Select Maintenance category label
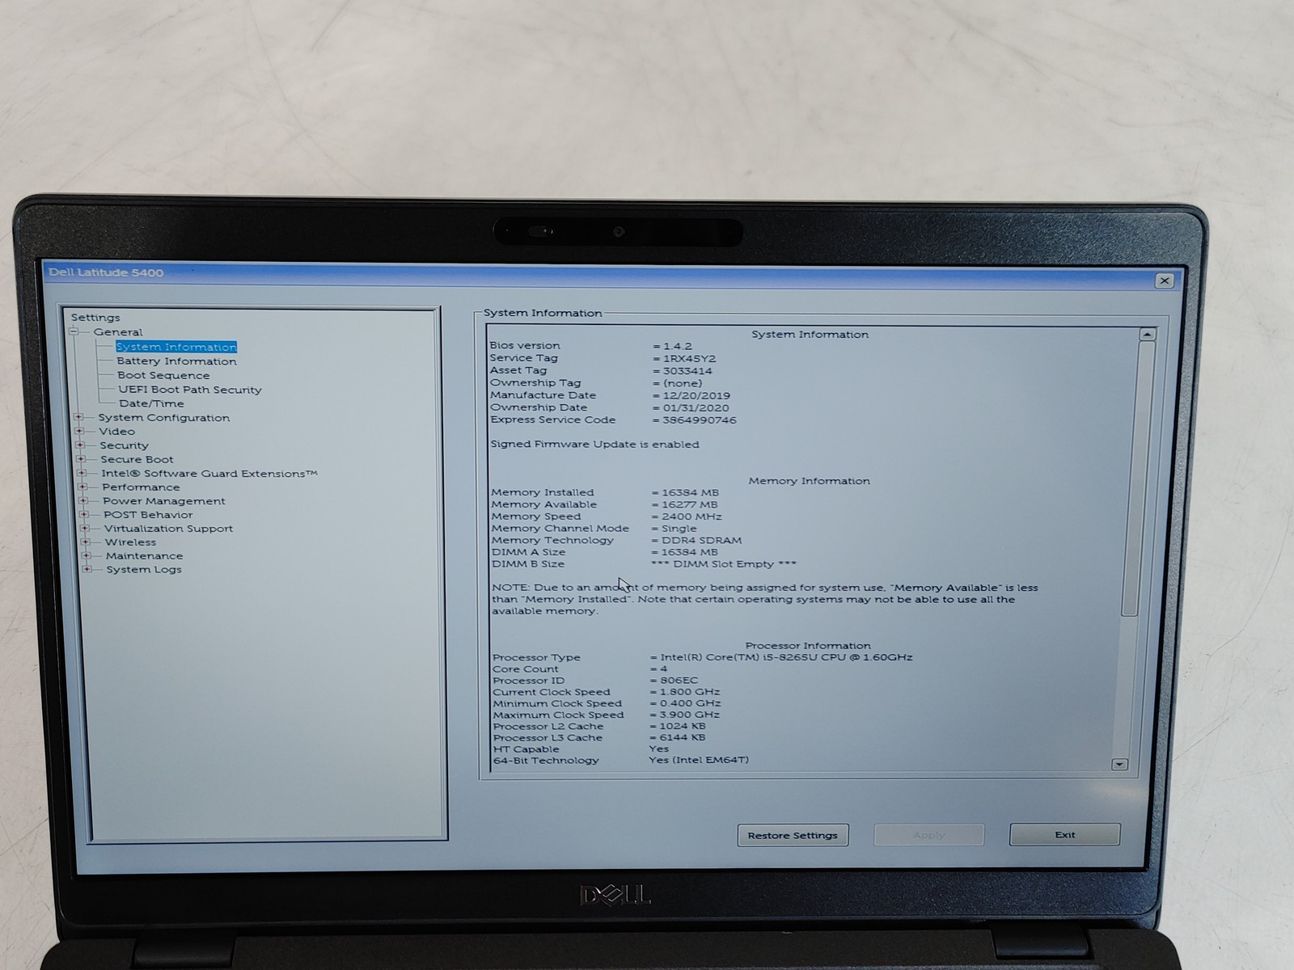 click(x=144, y=556)
